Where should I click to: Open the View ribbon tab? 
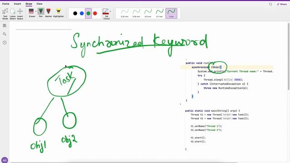coord(39,4)
